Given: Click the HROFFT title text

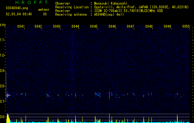Looking at the screenshot, I should (31, 2).
